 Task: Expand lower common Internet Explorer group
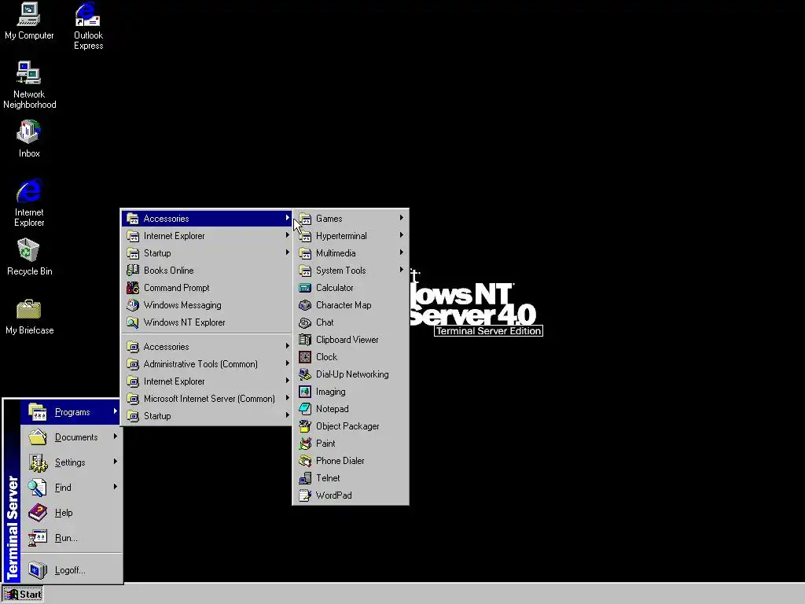(207, 381)
